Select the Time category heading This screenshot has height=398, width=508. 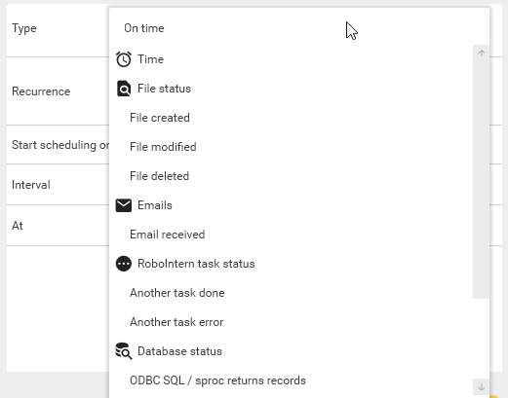pos(150,59)
